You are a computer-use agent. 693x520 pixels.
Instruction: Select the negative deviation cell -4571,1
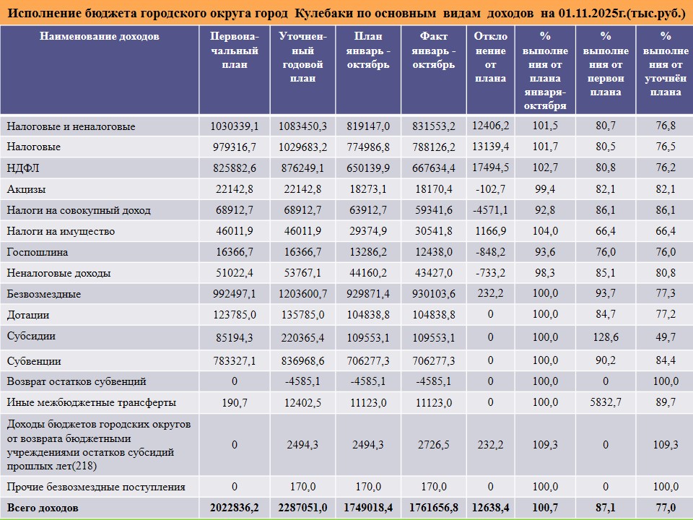point(490,210)
